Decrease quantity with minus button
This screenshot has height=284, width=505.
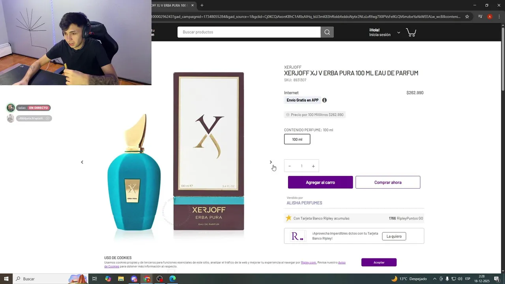pos(290,166)
